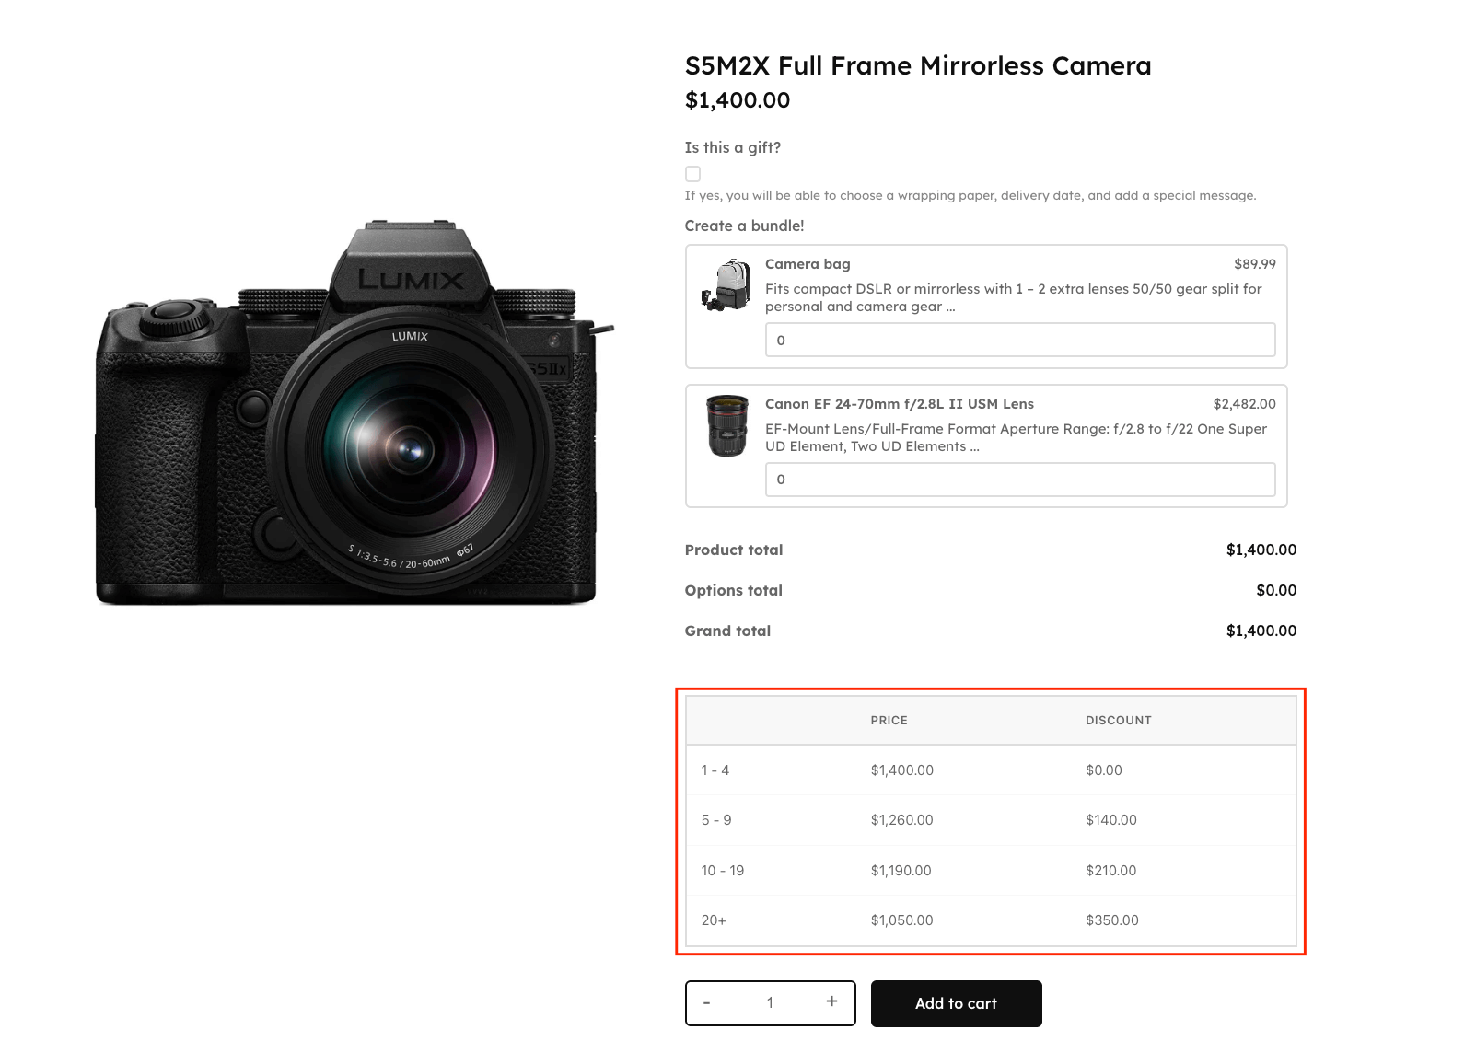Click the Add to cart button
The image size is (1476, 1053).
coord(956,1003)
